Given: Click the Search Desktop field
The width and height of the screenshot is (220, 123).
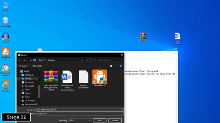Looking at the screenshot, I should (x=107, y=60).
